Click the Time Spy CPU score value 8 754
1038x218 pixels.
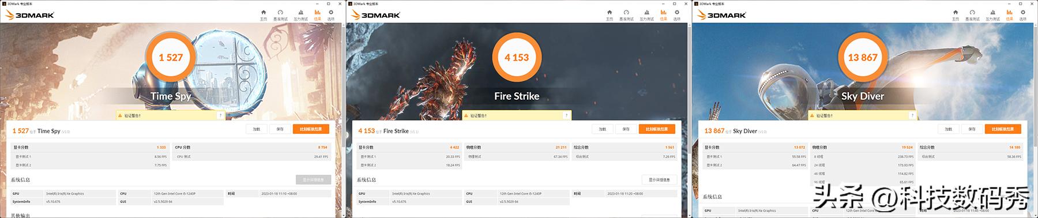click(323, 148)
